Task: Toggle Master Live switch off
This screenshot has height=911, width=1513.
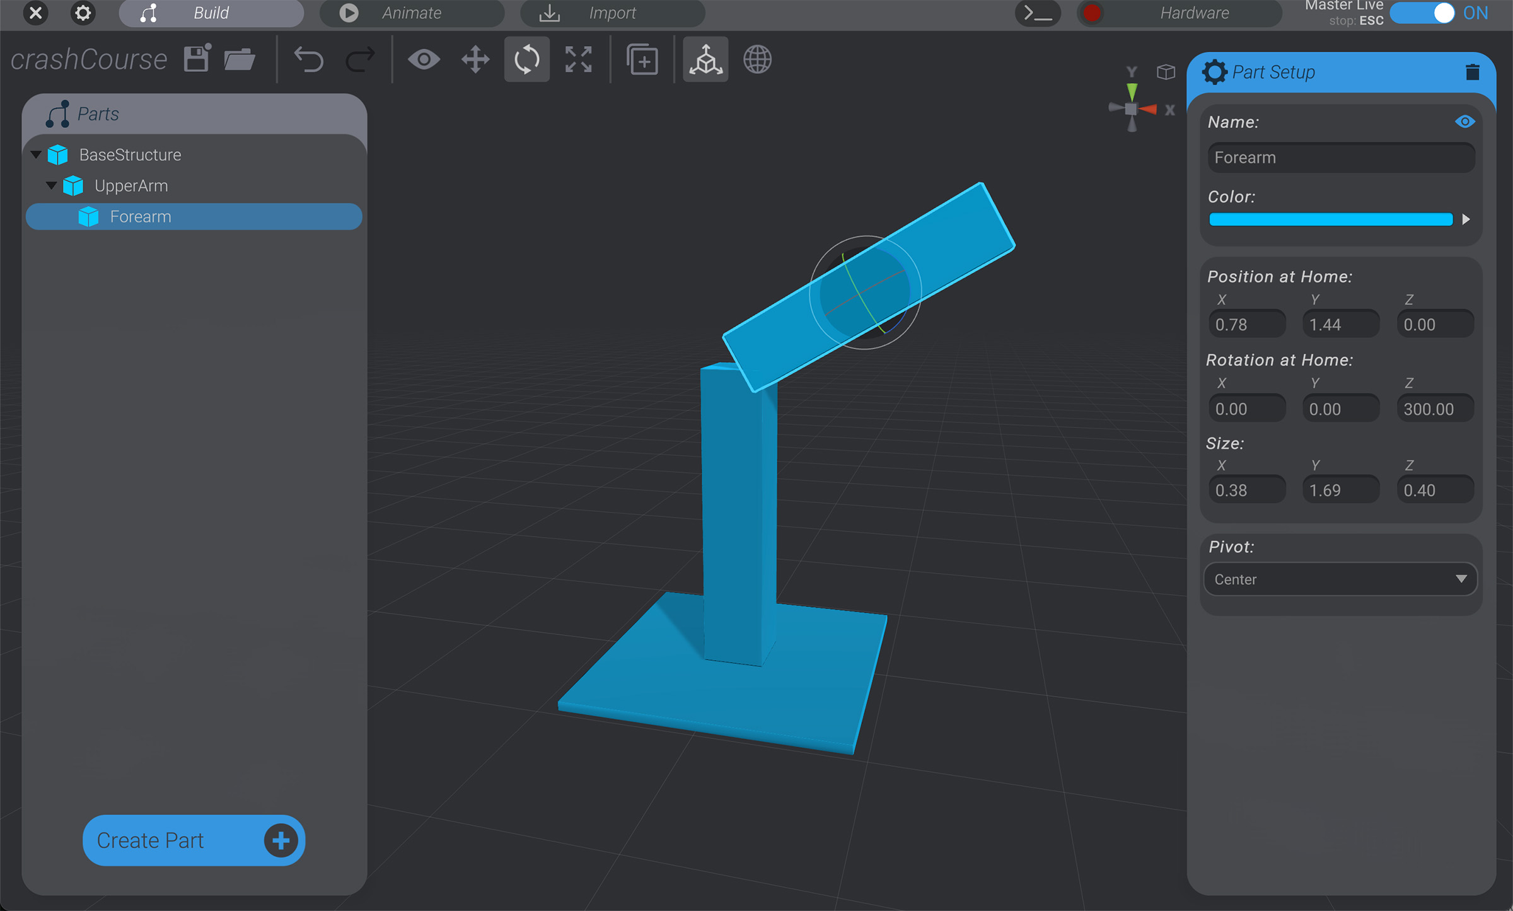Action: tap(1422, 13)
